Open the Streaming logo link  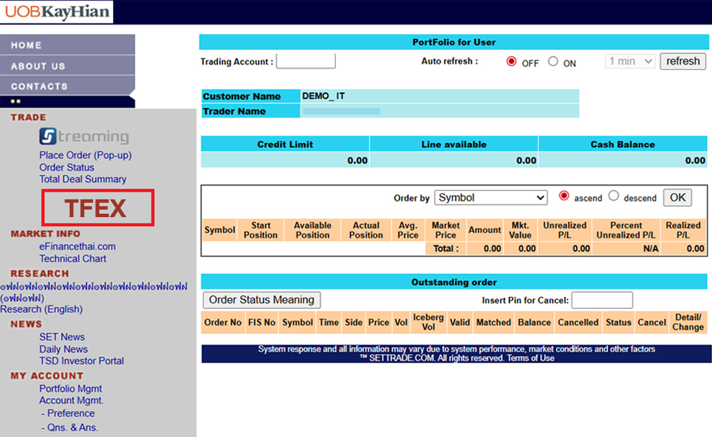pyautogui.click(x=84, y=136)
